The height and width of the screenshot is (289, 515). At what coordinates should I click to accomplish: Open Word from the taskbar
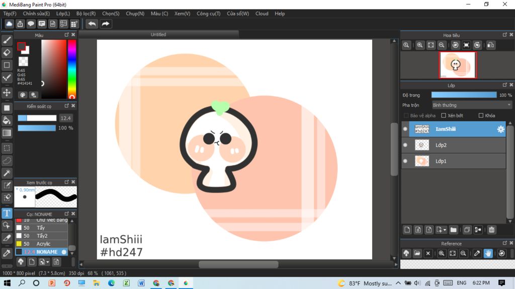click(141, 283)
